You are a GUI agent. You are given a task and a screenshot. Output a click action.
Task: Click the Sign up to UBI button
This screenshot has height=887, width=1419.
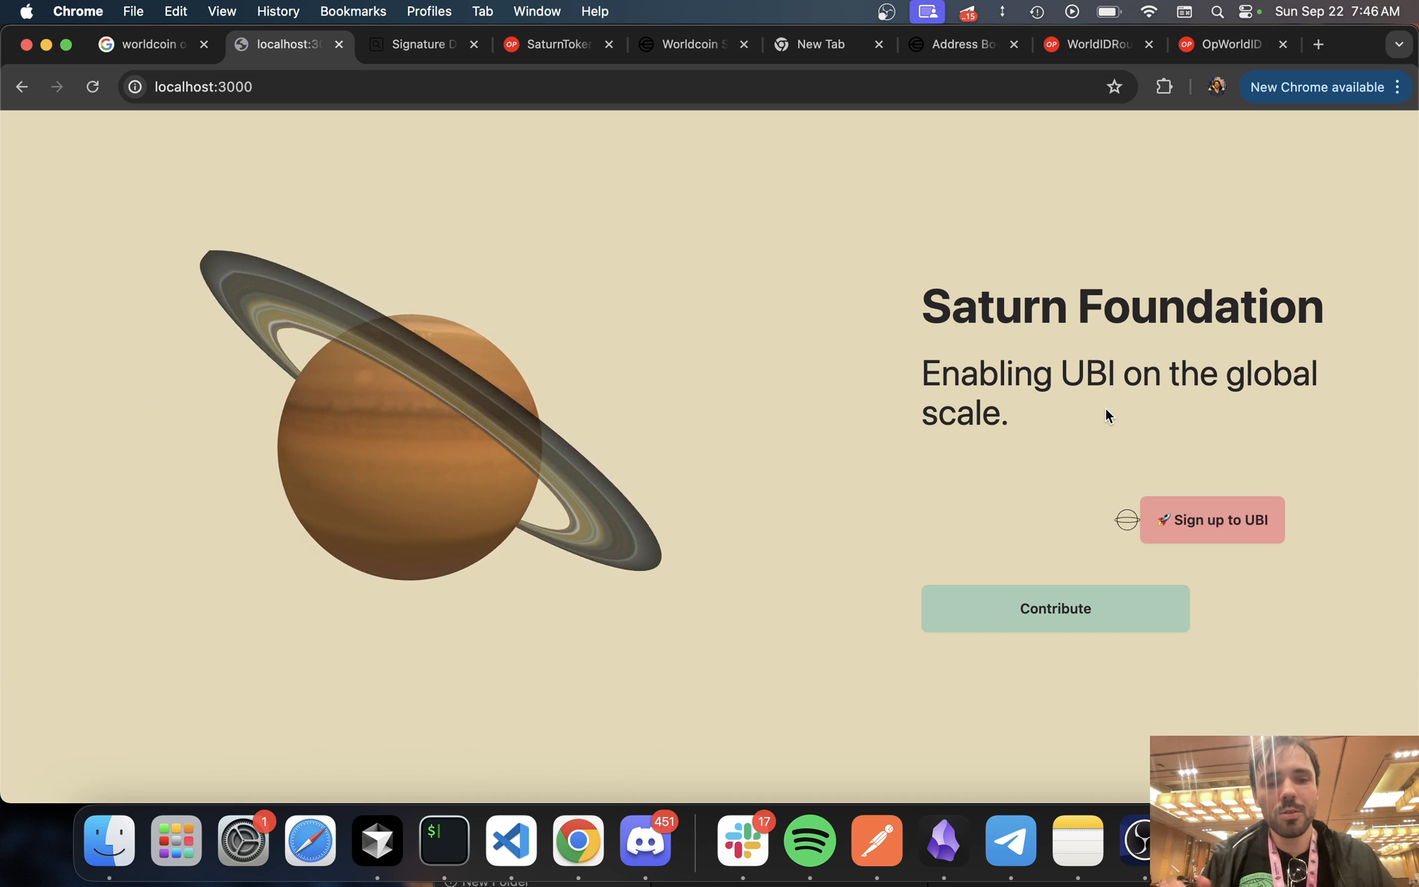coord(1212,520)
